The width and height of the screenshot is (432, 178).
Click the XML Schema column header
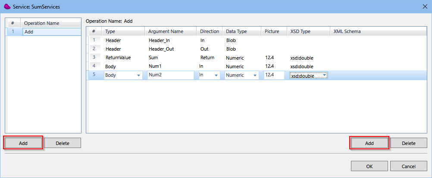pyautogui.click(x=379, y=32)
